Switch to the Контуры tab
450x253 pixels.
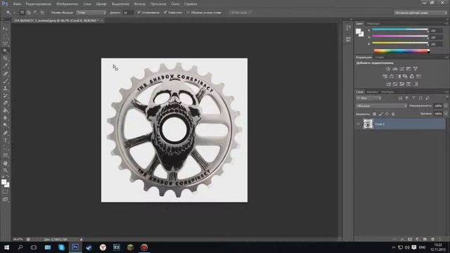coord(387,92)
